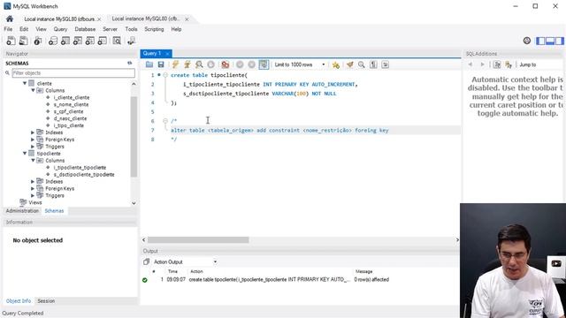Switch to Administration tab in Navigator
566x318 pixels.
pyautogui.click(x=22, y=211)
